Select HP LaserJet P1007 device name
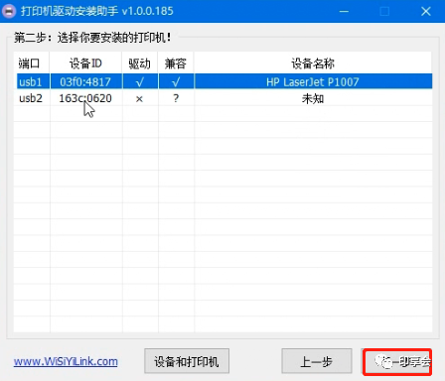This screenshot has height=381, width=445. (313, 81)
